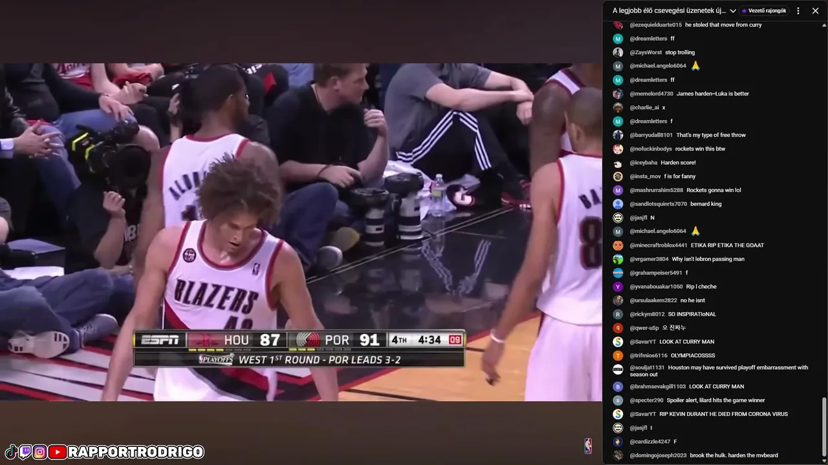The height and width of the screenshot is (465, 828).
Task: Click the avatar of @nofuckinbodys
Action: pos(618,149)
